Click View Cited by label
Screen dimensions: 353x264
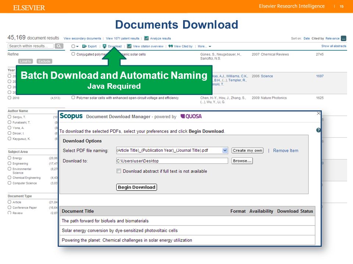point(183,46)
